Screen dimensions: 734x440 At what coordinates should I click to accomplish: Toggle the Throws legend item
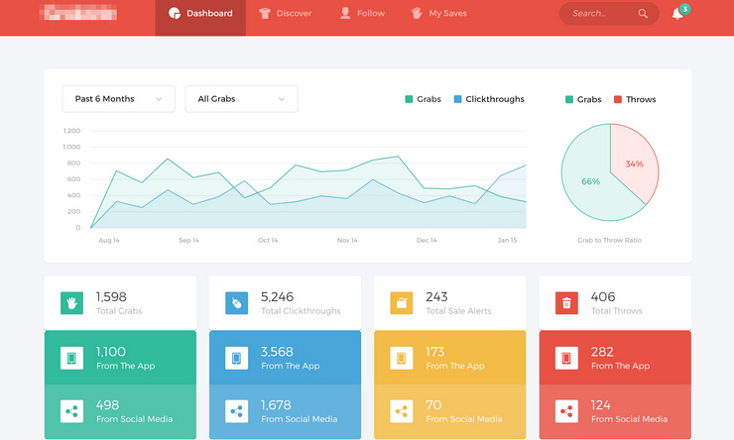635,99
